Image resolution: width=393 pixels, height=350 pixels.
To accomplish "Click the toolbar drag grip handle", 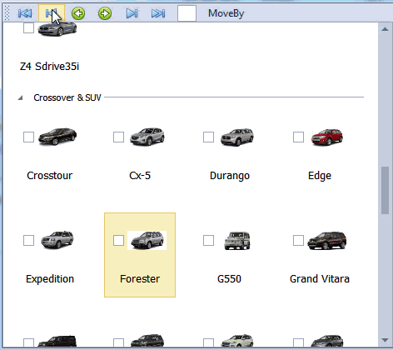I will 7,13.
